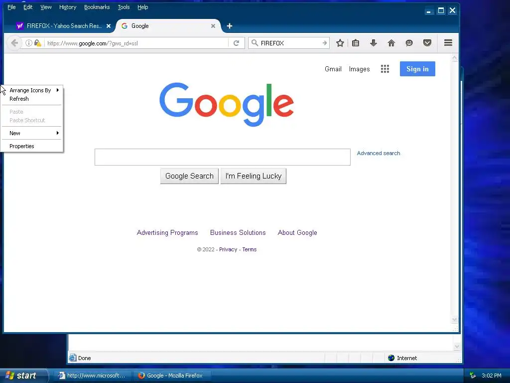Open Google apps grid icon
This screenshot has width=510, height=383.
pyautogui.click(x=385, y=69)
